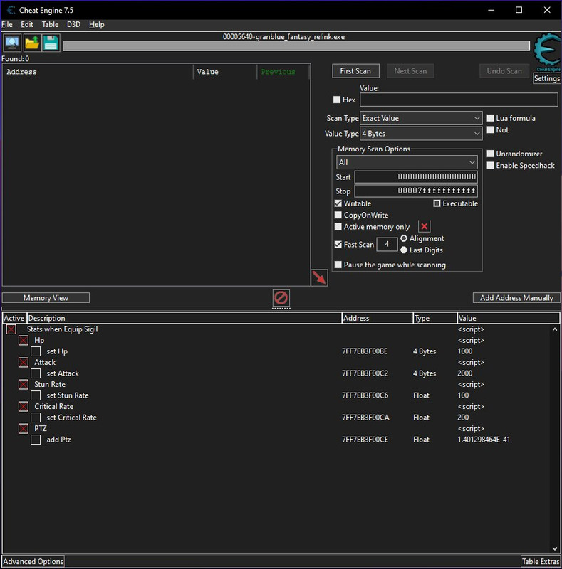Screen dimensions: 562x569
Task: Toggle the Attack script checkbox
Action: coord(24,363)
